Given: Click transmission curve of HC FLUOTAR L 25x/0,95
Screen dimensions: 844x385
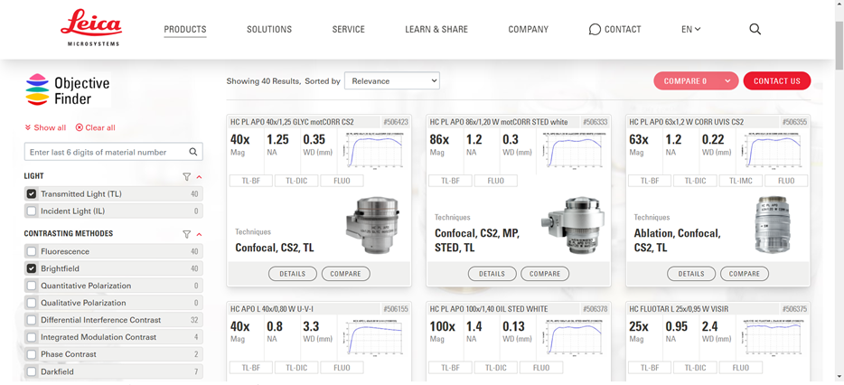Looking at the screenshot, I should [x=774, y=336].
